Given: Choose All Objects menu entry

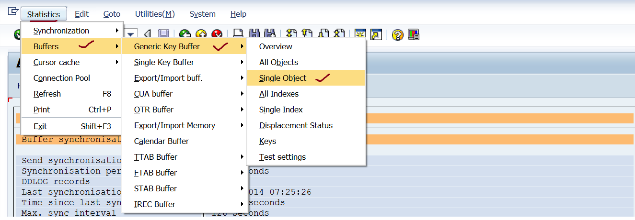Looking at the screenshot, I should [306, 62].
